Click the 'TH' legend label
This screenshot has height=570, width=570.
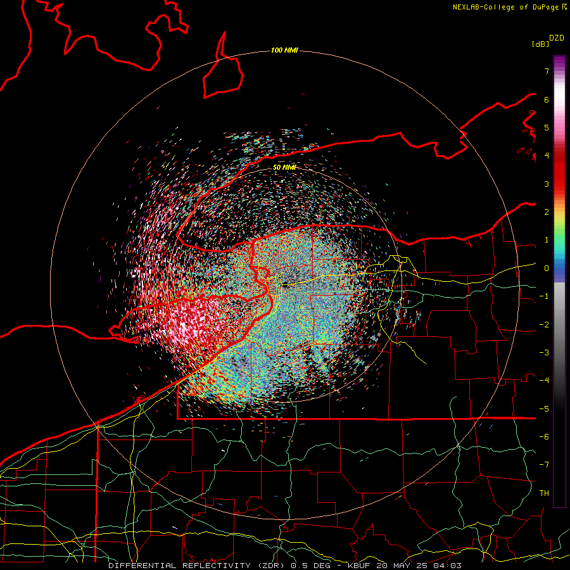pos(544,493)
